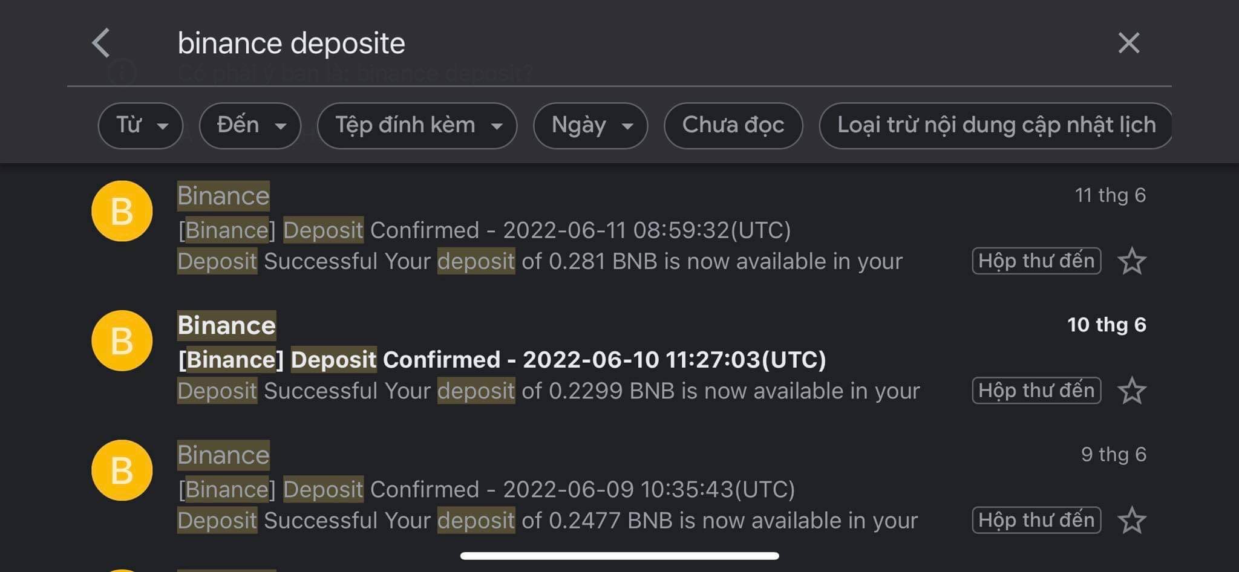Tap Binance avatar on the 9 thg 6 email
This screenshot has height=572, width=1239.
[x=122, y=470]
